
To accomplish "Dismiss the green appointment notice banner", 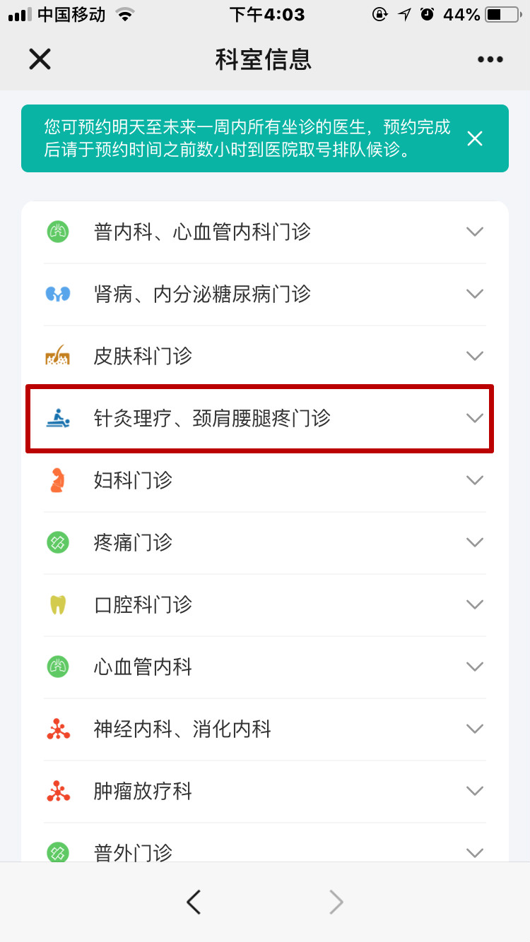I will (475, 138).
